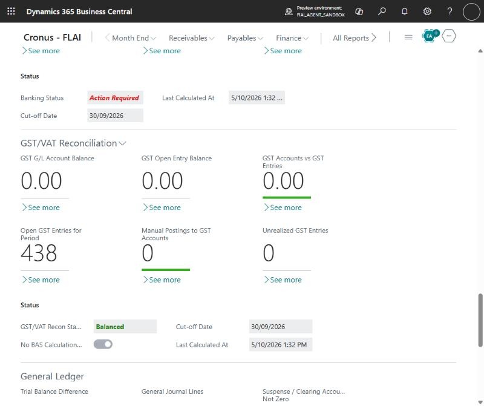See more under Unrealized GST Entries
Screen dimensions: 484x406
tap(283, 280)
